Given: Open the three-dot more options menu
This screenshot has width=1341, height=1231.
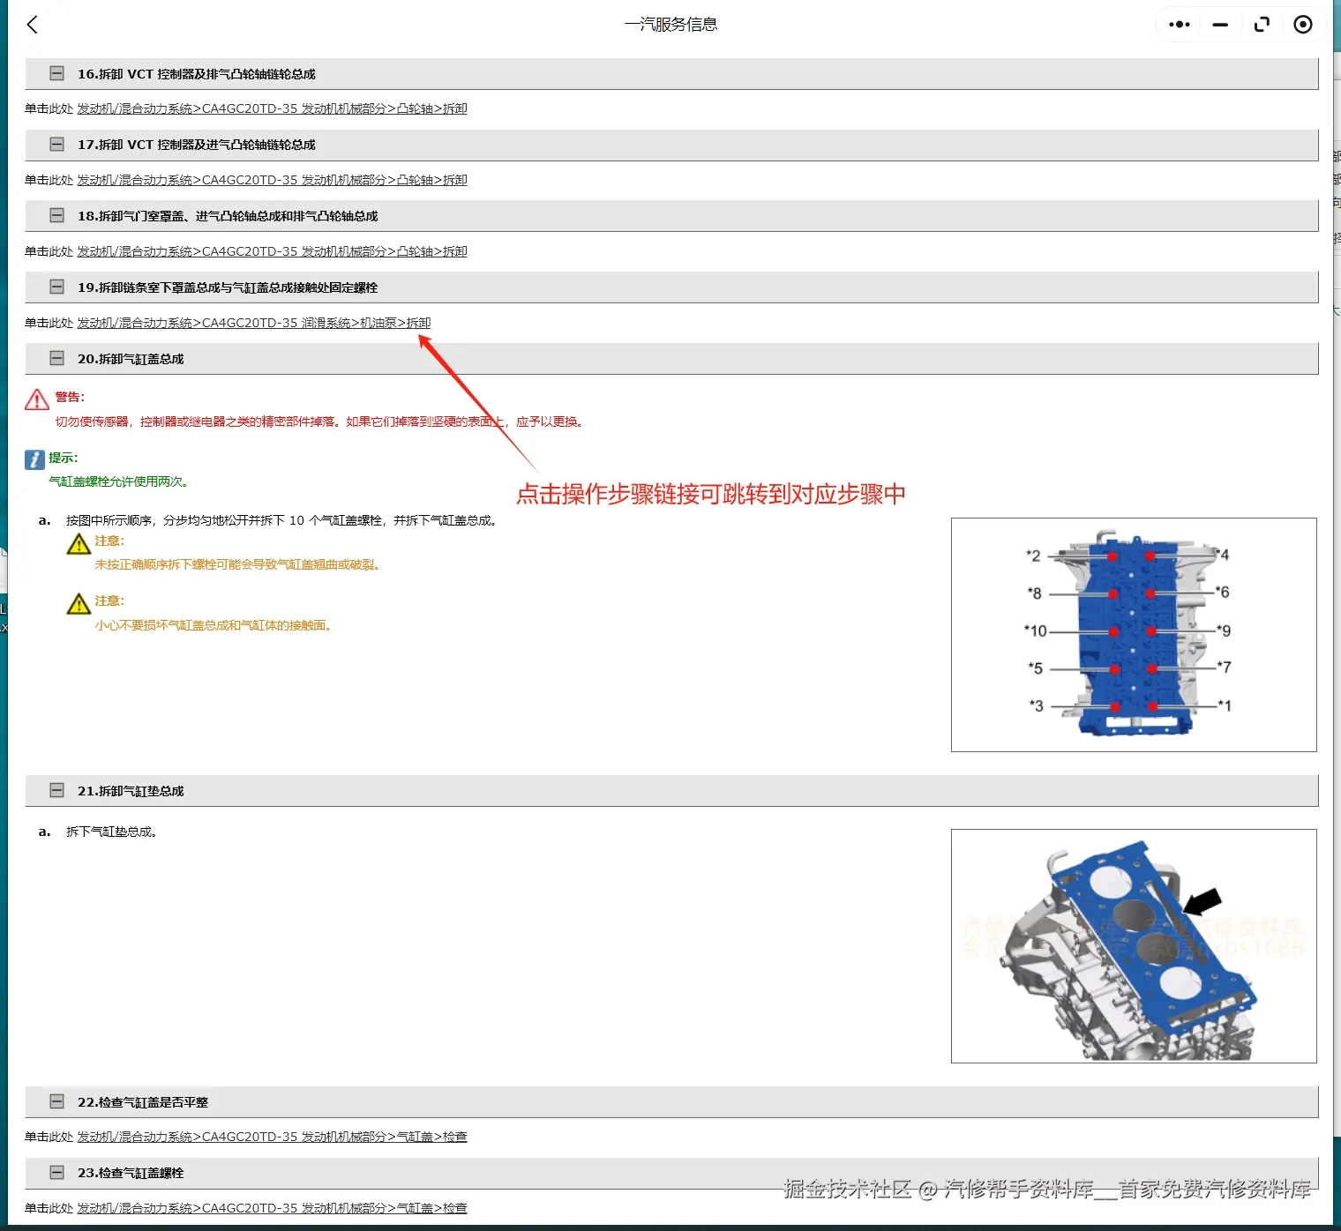Looking at the screenshot, I should 1179,25.
